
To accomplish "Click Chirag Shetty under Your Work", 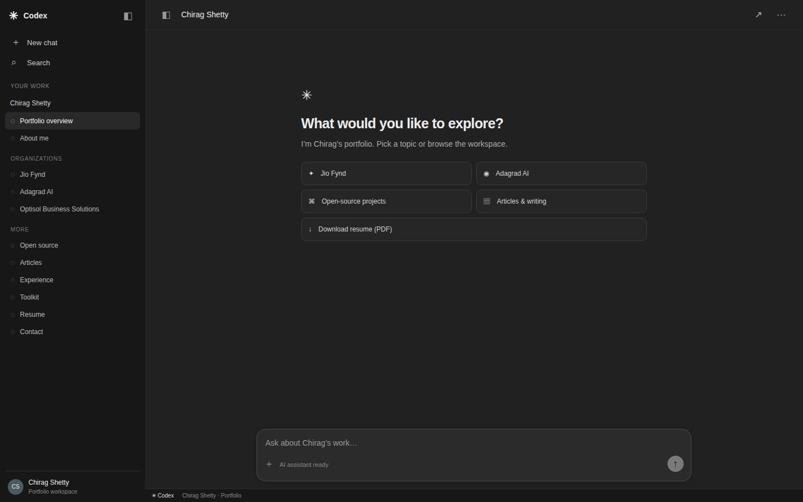I will pyautogui.click(x=30, y=103).
